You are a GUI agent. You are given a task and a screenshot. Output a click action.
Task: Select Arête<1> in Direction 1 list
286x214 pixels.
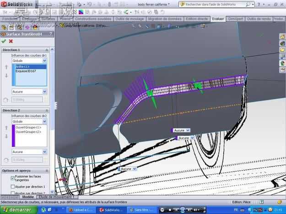(31, 67)
